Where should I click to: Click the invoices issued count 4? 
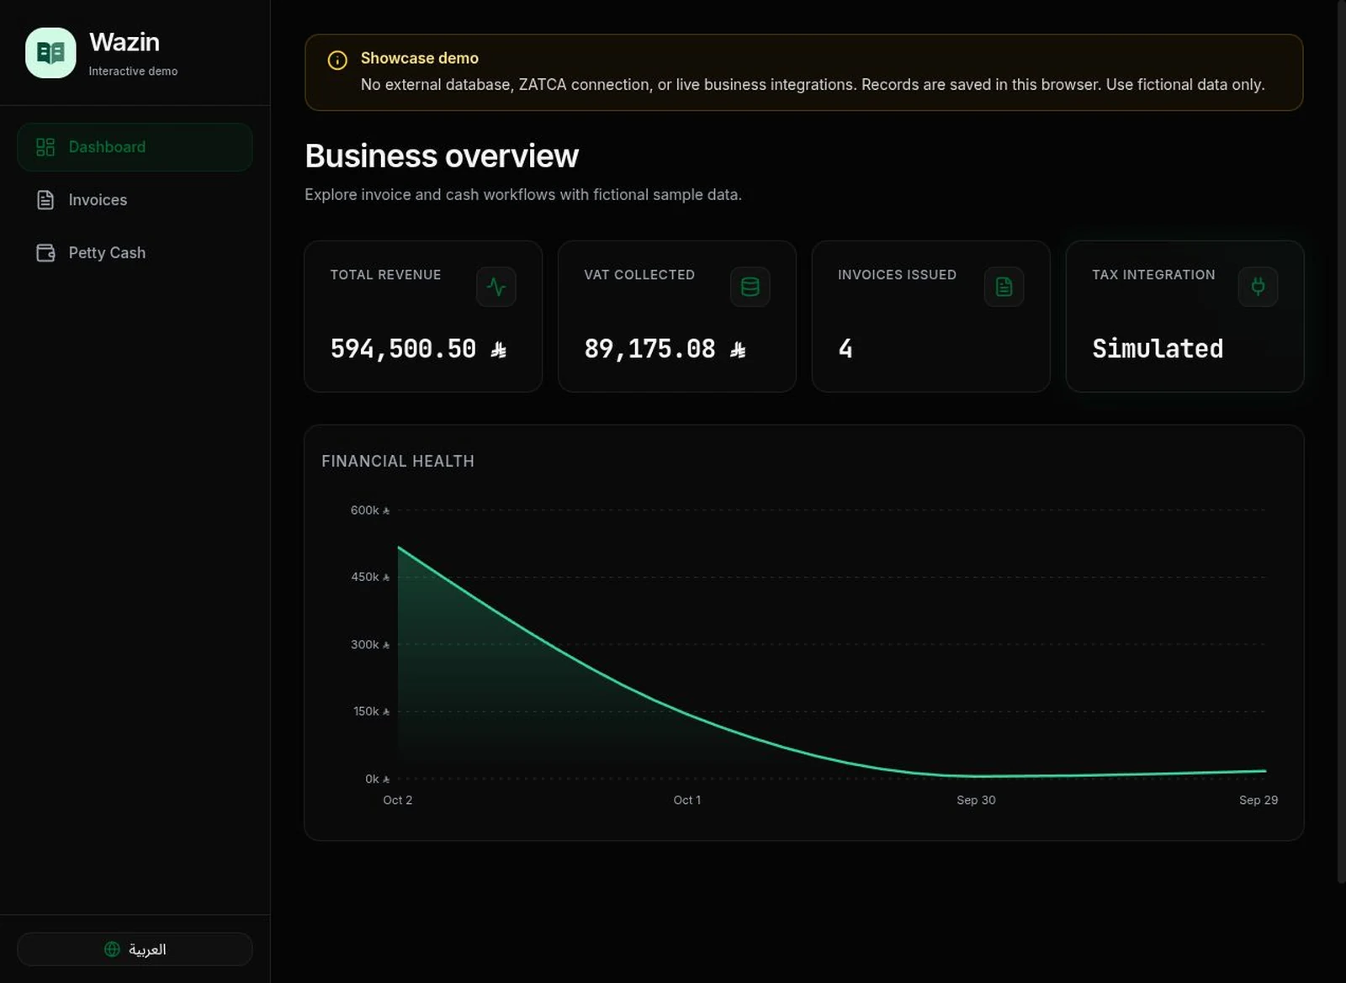(x=845, y=349)
